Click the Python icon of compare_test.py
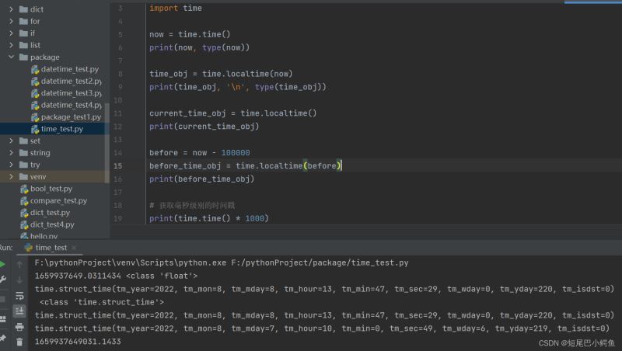 (24, 201)
